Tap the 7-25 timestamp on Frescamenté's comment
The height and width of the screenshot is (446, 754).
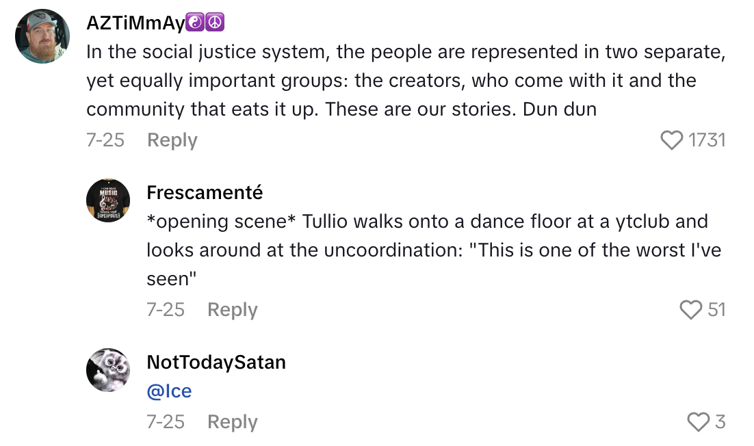click(165, 309)
